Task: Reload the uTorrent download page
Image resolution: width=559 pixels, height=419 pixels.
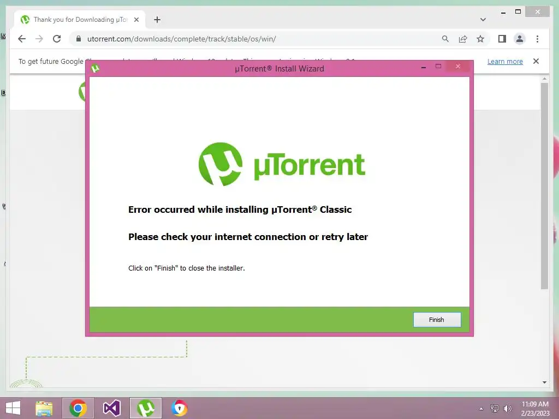Action: pos(57,39)
